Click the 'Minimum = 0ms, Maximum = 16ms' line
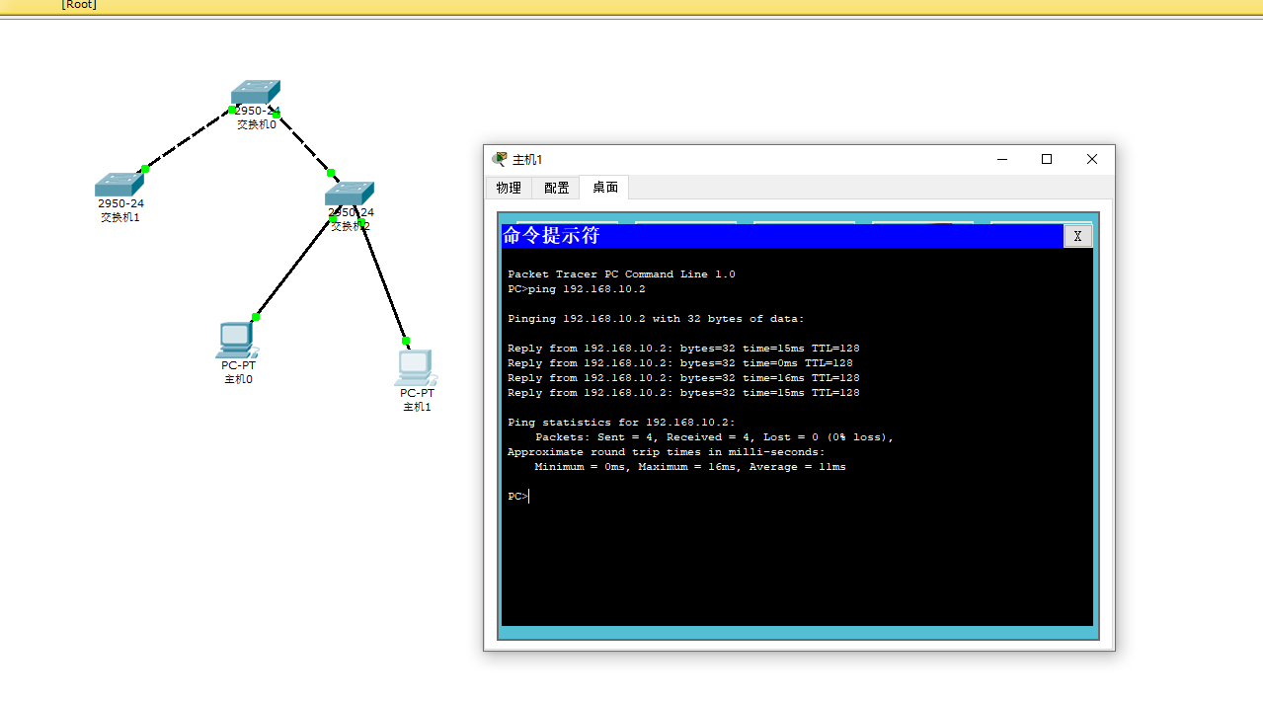The height and width of the screenshot is (702, 1263). coord(690,467)
